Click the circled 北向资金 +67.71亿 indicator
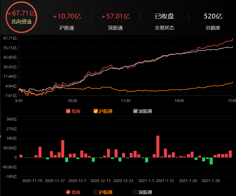Viewport: 236px width, 196px height. [x=21, y=18]
